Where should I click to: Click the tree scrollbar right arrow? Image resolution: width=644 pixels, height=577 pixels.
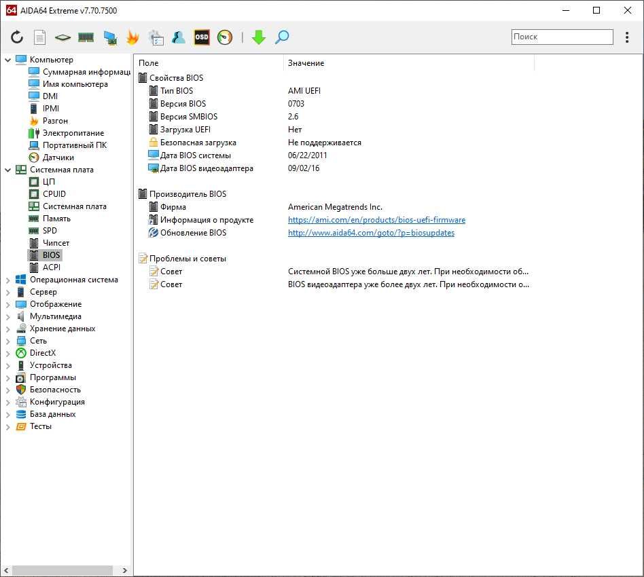point(125,570)
